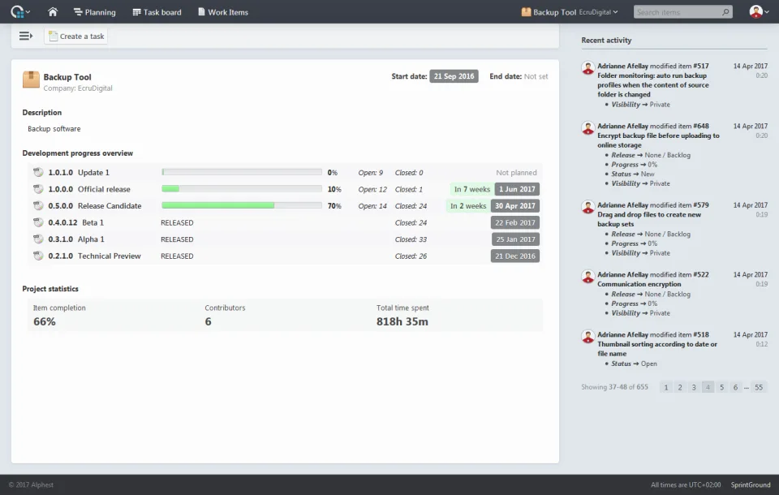Open item #517 Folder monitoring activity
779x495 pixels.
point(652,85)
